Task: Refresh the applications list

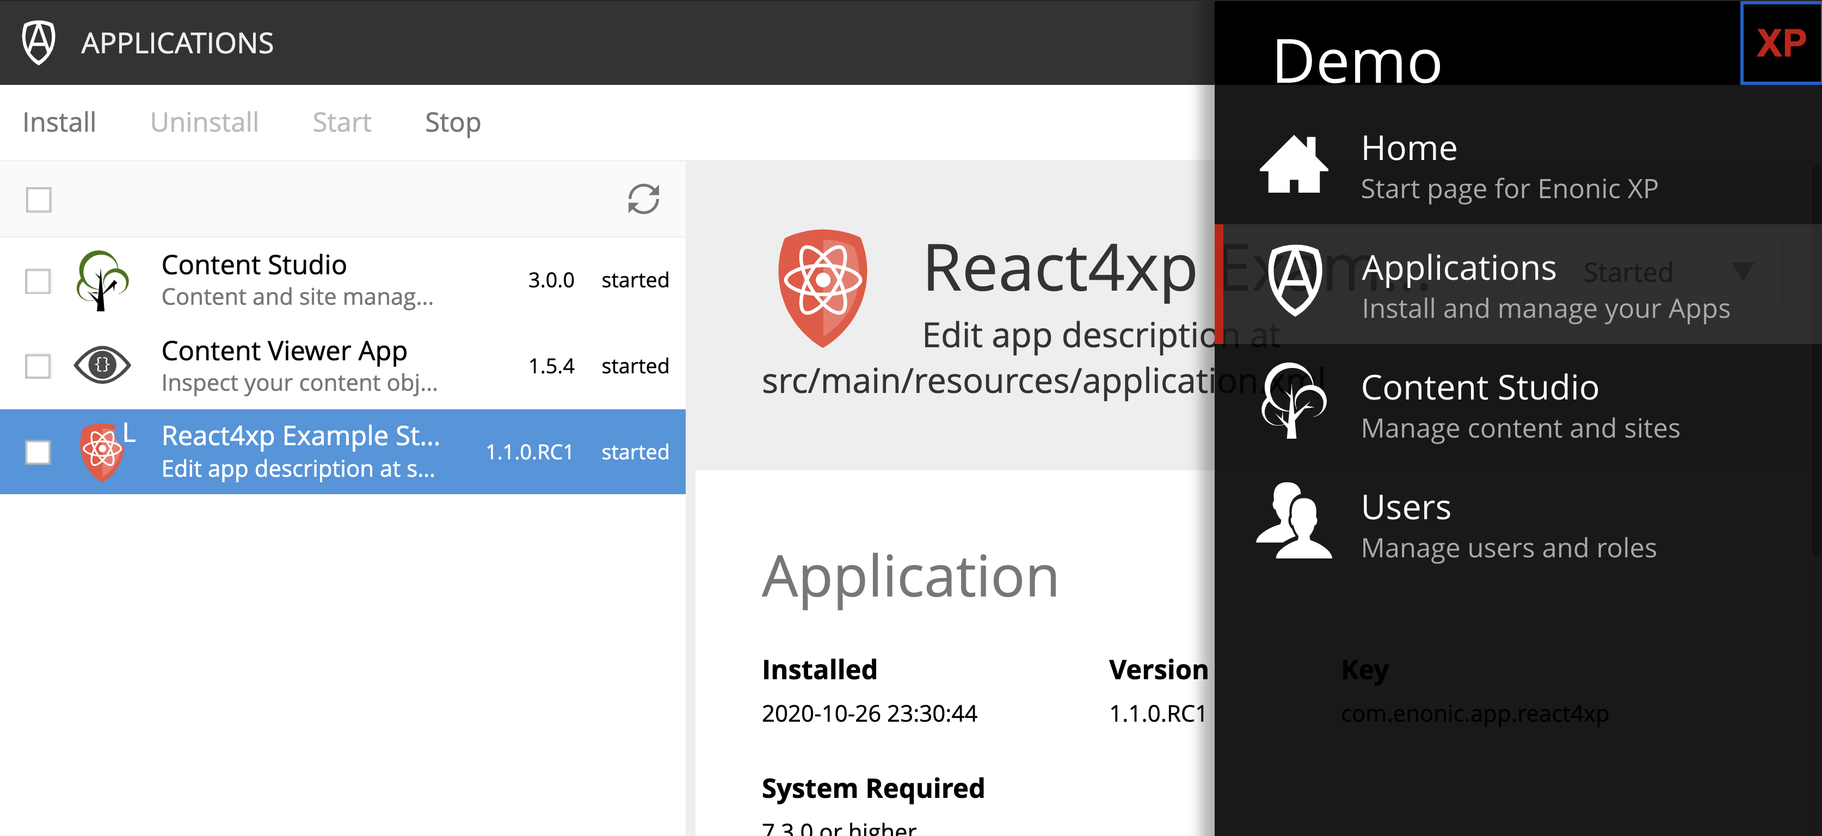Action: [x=644, y=199]
